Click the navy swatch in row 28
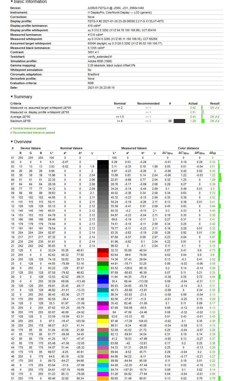 pyautogui.click(x=103, y=277)
